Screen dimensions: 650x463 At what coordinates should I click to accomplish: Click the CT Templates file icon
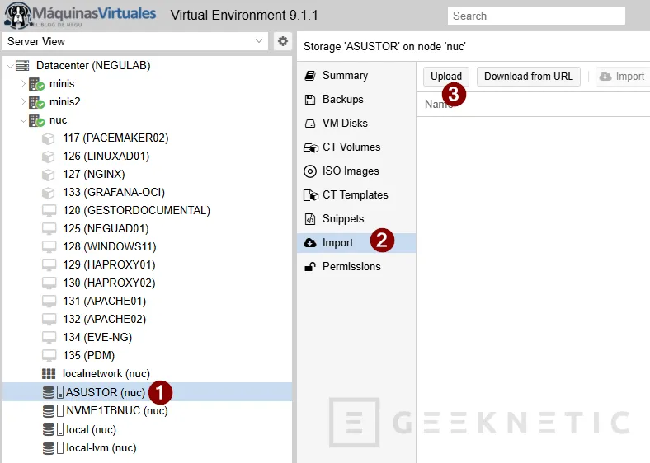[x=311, y=195]
